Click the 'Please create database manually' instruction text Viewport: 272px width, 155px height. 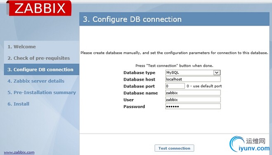174,53
